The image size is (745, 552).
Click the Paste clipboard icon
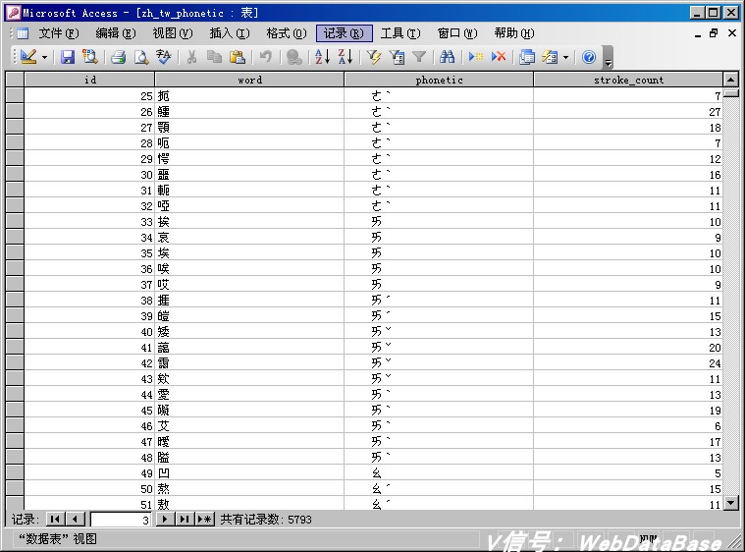tap(238, 57)
